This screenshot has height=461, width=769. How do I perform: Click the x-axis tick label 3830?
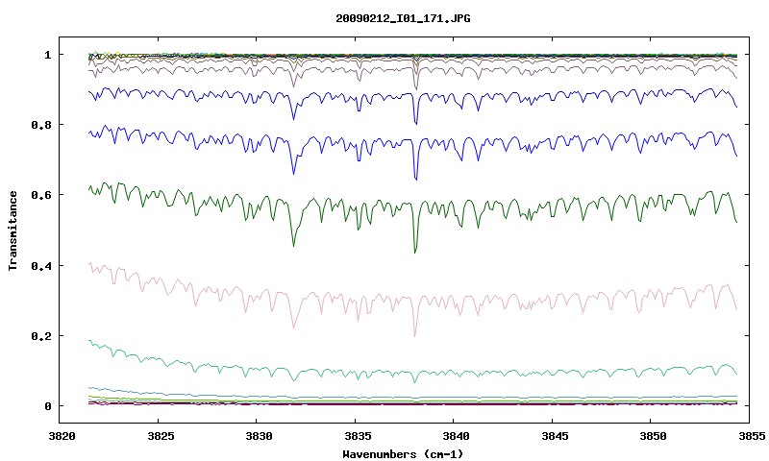click(259, 436)
